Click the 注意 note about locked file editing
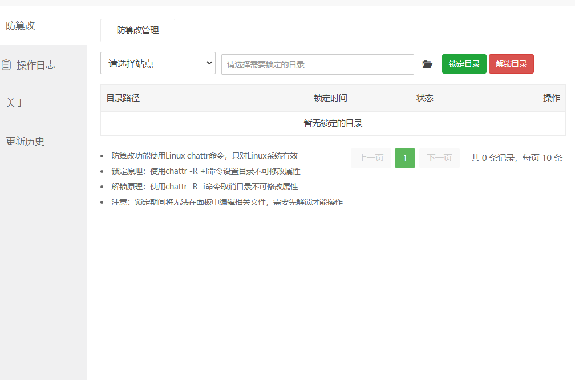Image resolution: width=575 pixels, height=380 pixels. click(x=227, y=202)
